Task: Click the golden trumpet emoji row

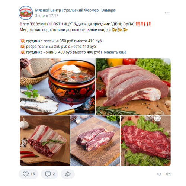Action: tap(120, 30)
